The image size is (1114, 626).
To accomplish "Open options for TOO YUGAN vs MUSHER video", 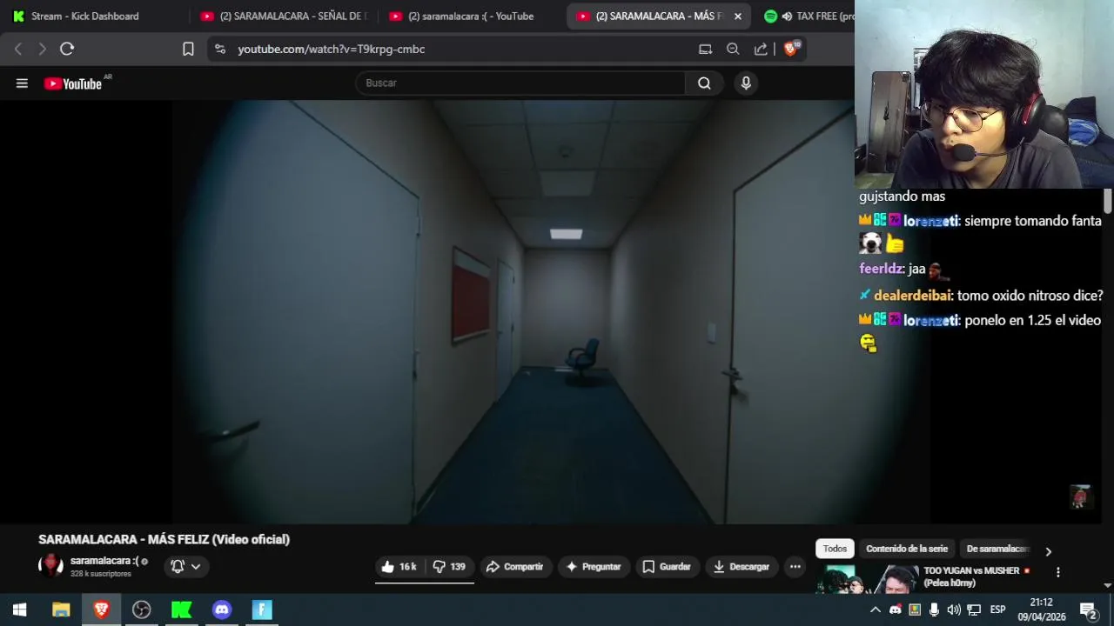I will point(1058,572).
